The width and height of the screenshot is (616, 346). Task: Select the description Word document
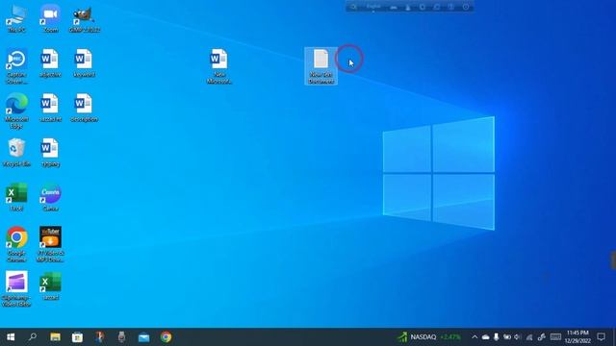pos(84,108)
